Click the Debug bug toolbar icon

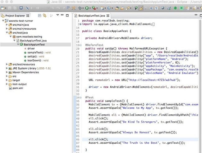pos(80,8)
